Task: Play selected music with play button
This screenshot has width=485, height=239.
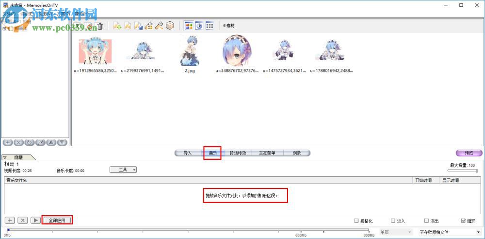Action: click(x=35, y=220)
